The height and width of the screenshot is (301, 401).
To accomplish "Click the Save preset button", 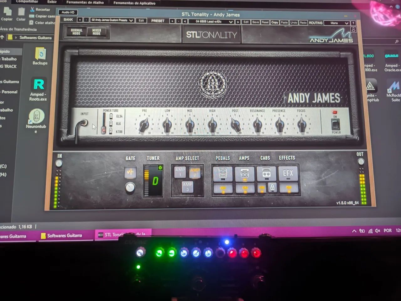I will [256, 22].
